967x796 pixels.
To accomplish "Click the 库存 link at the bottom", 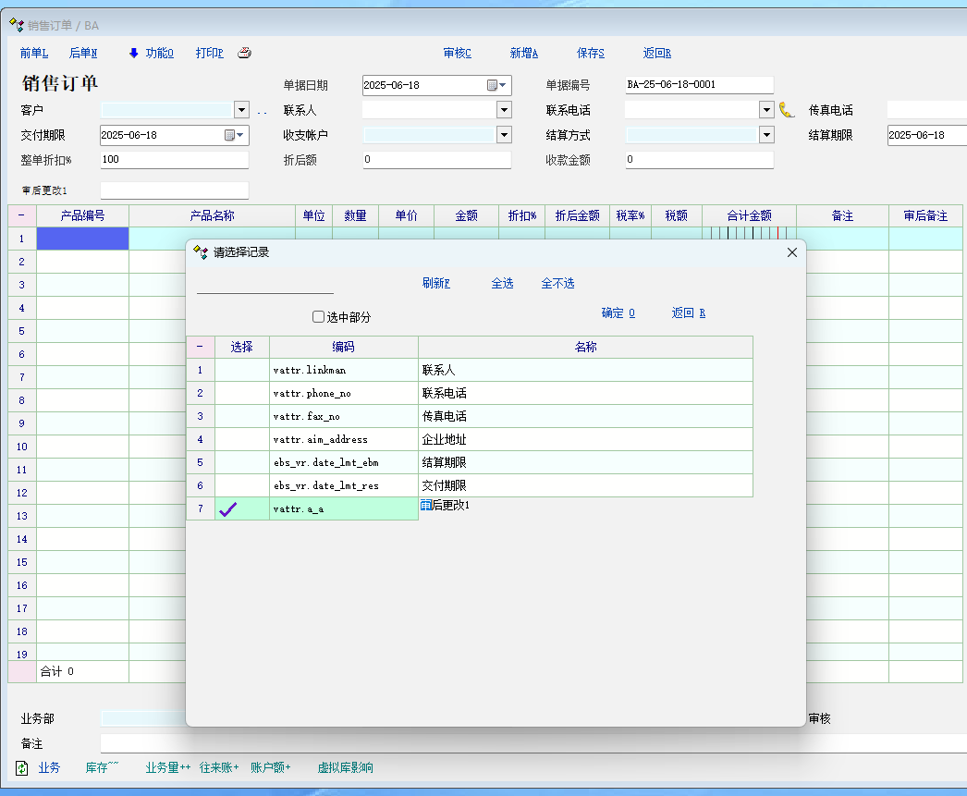I will tap(102, 767).
